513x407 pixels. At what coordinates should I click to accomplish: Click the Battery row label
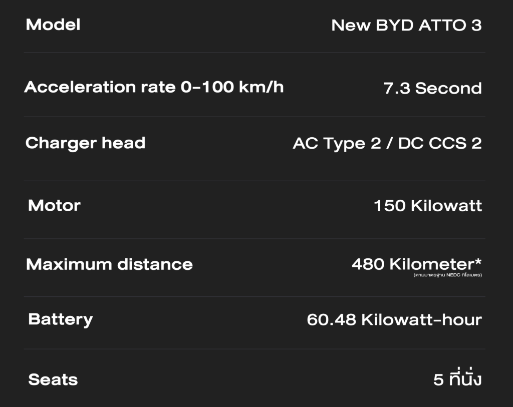(60, 319)
